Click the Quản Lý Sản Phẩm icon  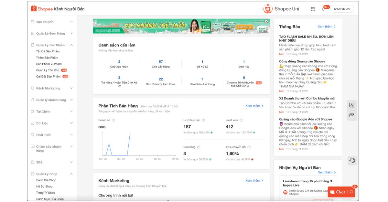(x=33, y=45)
